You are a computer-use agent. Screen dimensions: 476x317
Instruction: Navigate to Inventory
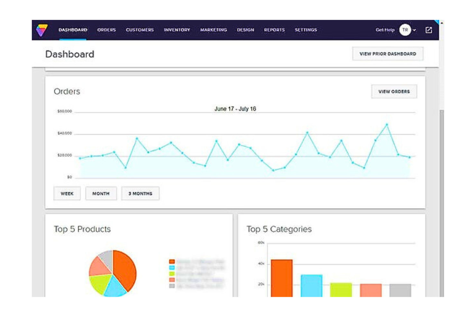(176, 30)
